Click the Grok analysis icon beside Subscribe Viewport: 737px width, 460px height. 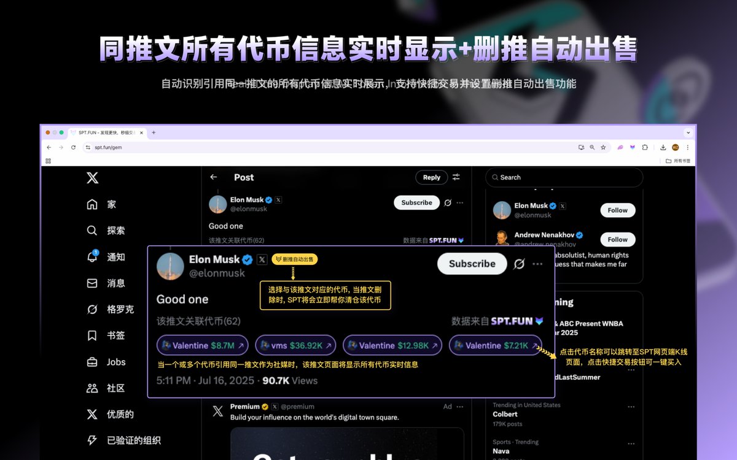(x=519, y=264)
